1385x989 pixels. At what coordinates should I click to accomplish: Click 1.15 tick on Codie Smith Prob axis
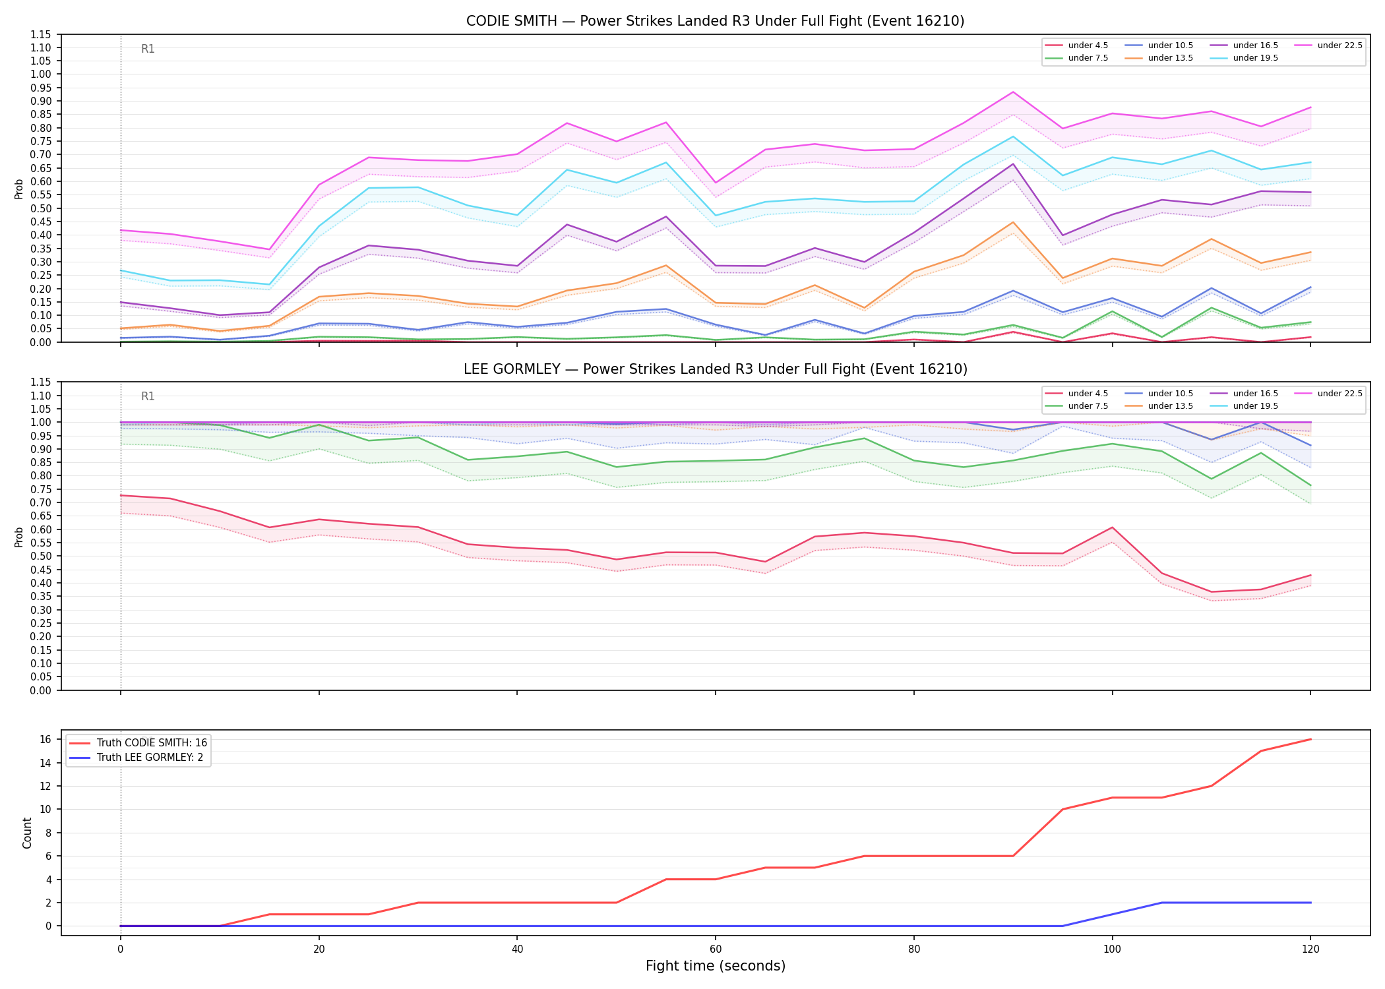coord(41,34)
